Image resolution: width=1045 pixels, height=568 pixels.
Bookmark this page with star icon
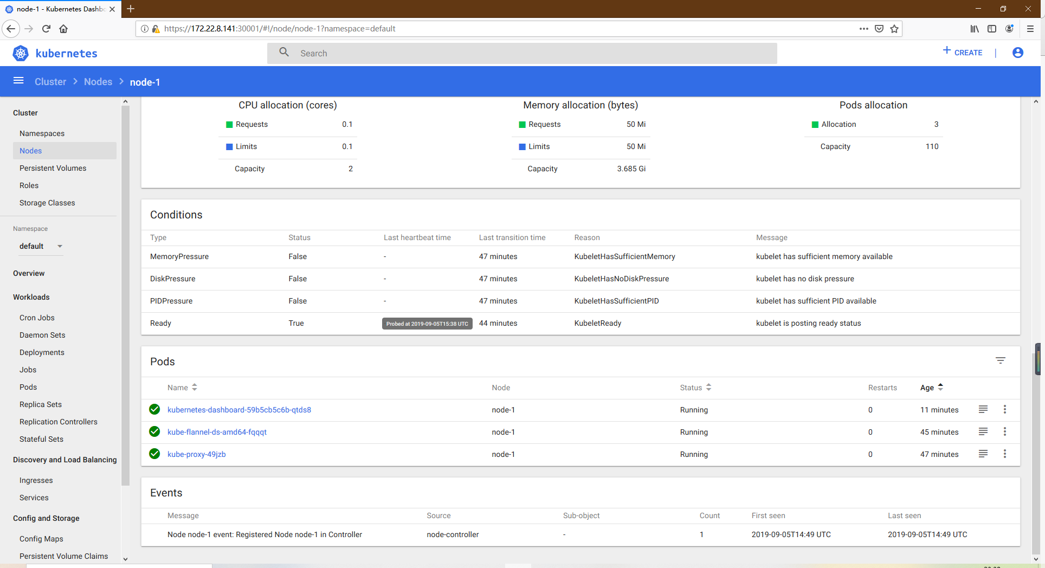[894, 29]
